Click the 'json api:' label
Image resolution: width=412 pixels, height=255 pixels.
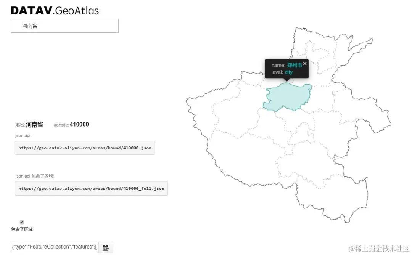23,136
